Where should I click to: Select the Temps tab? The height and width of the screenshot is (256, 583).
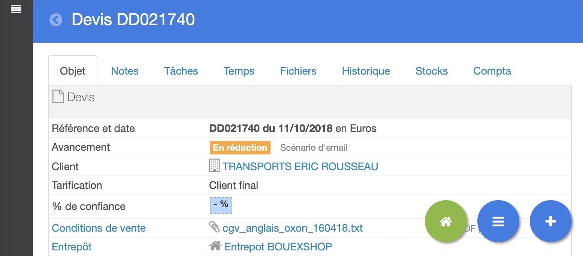click(239, 71)
